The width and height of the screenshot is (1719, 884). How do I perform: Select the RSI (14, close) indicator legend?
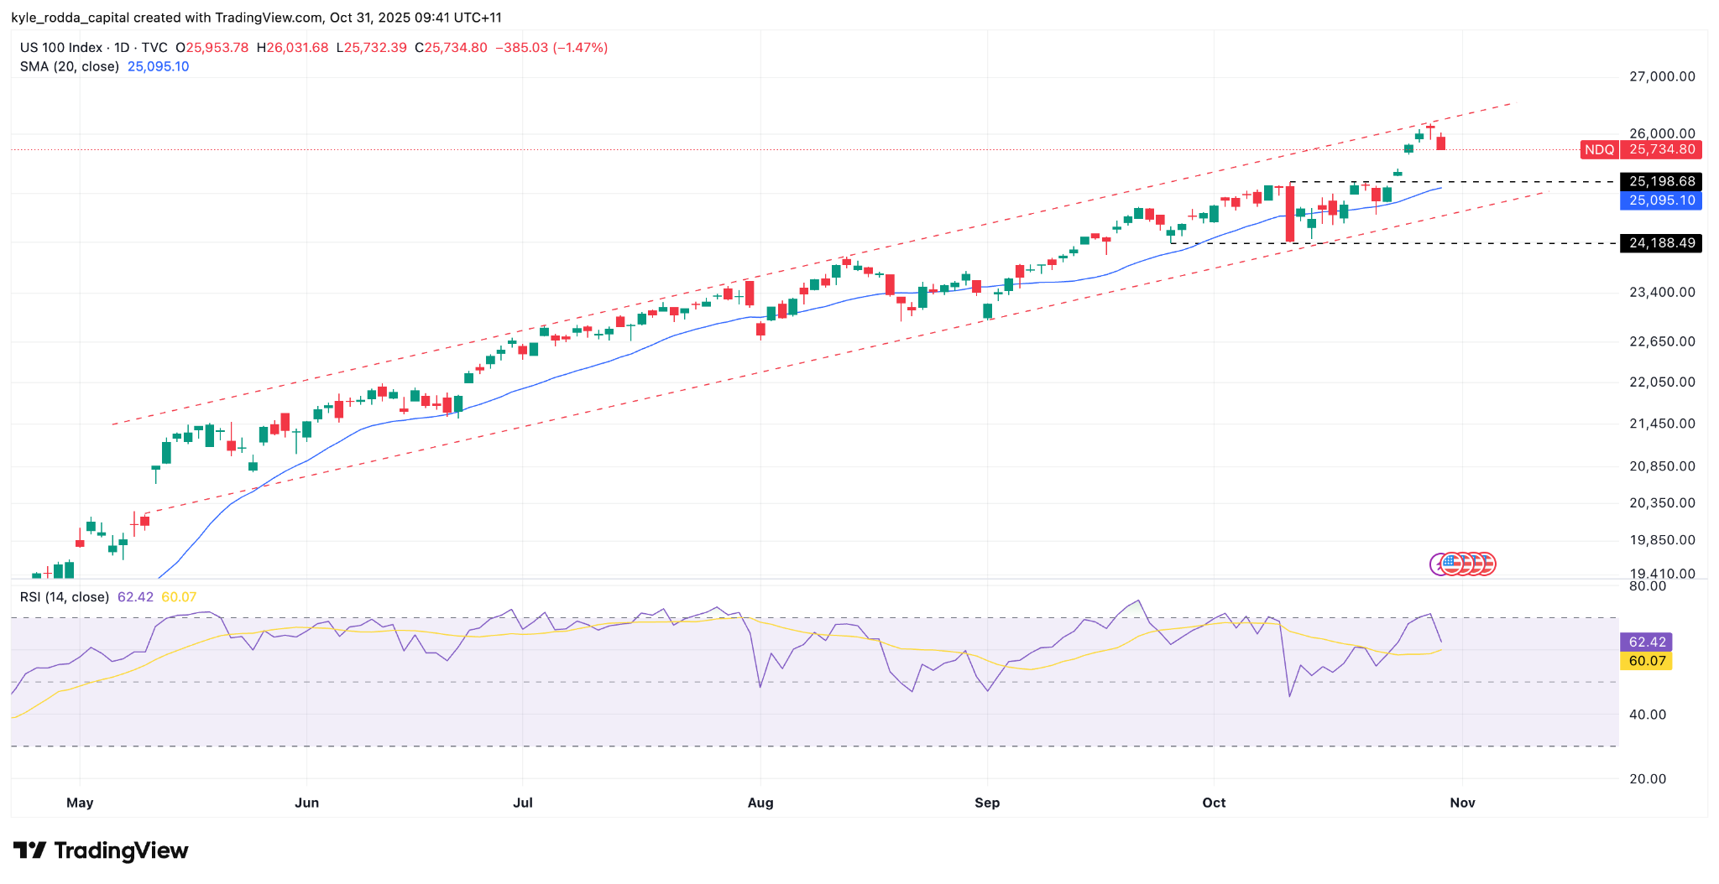point(65,597)
